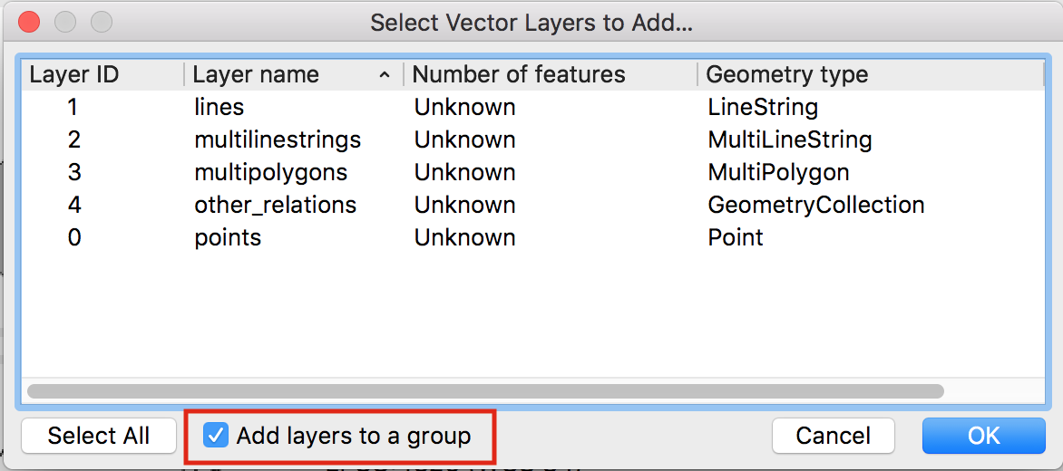The width and height of the screenshot is (1063, 471).
Task: Click the red close window button
Action: (29, 23)
